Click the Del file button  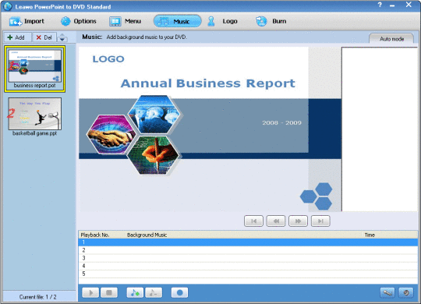44,37
